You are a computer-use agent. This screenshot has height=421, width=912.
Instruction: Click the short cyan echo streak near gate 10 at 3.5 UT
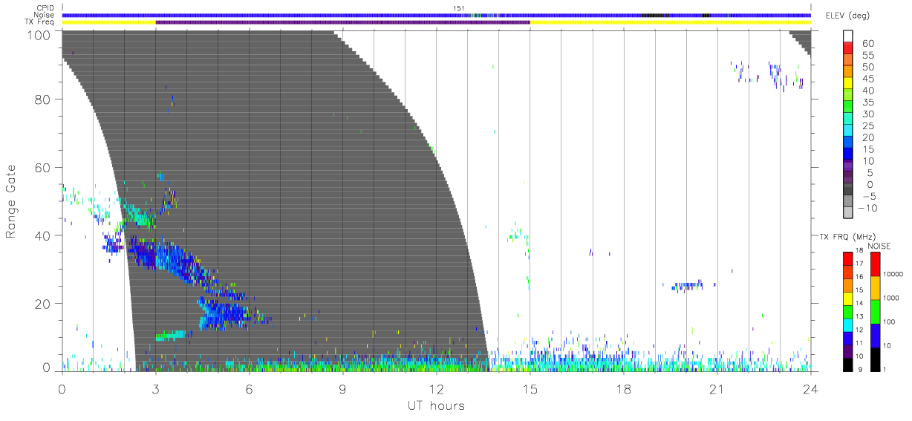point(170,336)
